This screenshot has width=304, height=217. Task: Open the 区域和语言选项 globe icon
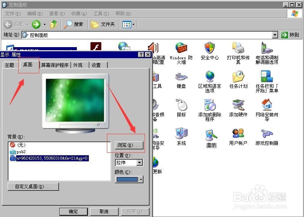tap(210, 76)
